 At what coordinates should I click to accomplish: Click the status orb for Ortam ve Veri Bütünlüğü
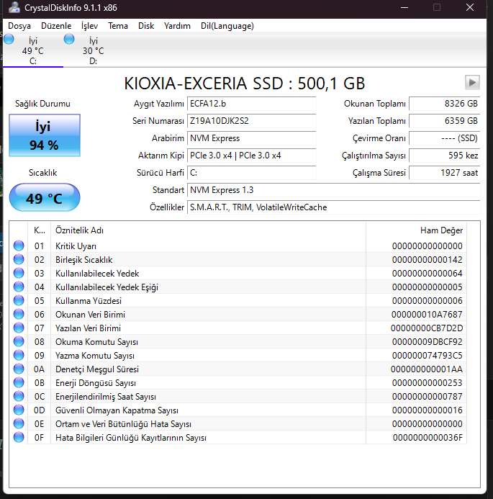pyautogui.click(x=19, y=423)
